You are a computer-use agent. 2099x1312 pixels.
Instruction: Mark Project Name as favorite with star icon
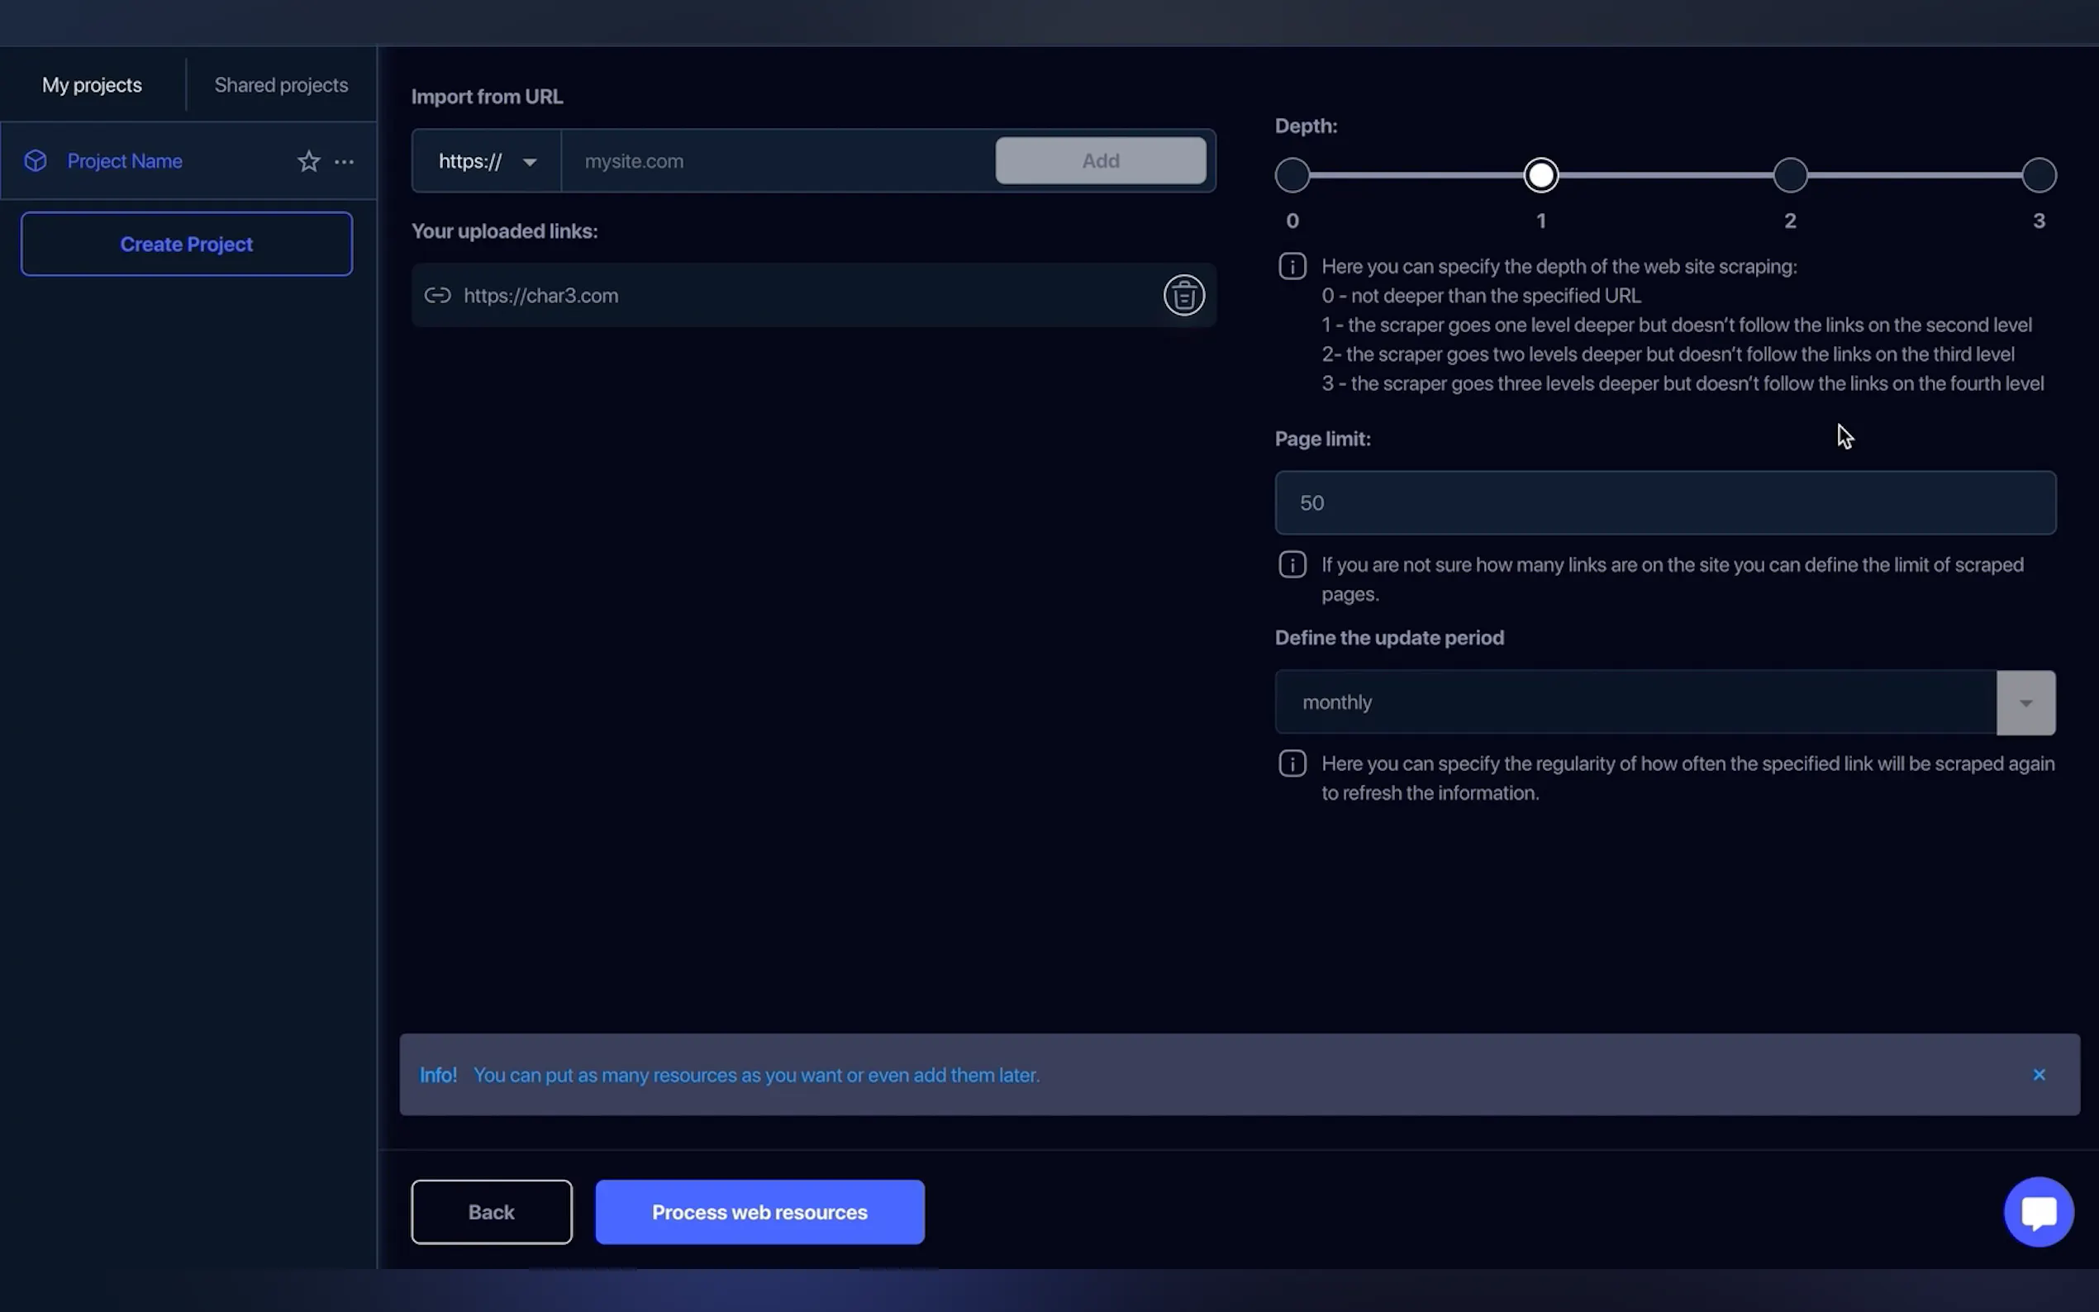coord(309,161)
